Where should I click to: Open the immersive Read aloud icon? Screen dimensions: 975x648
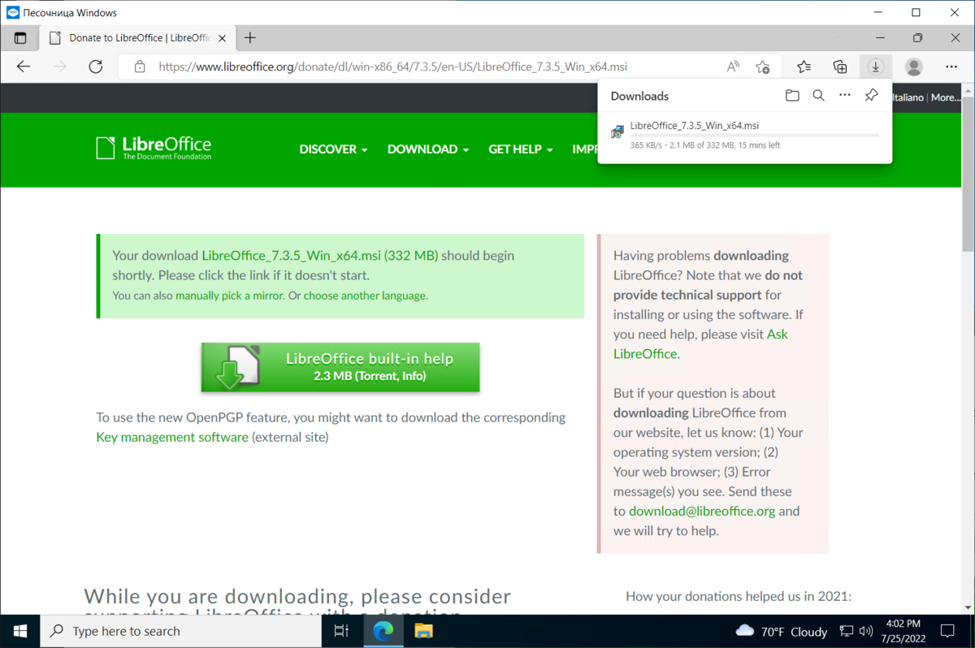click(x=732, y=67)
